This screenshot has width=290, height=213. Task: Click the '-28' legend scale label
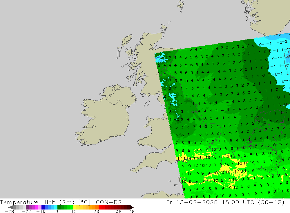coord(9,211)
